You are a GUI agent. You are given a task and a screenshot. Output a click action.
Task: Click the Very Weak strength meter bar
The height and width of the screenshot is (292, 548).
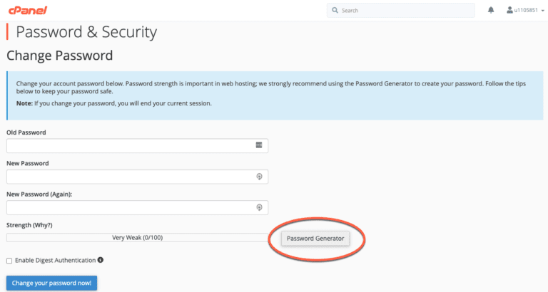(137, 238)
